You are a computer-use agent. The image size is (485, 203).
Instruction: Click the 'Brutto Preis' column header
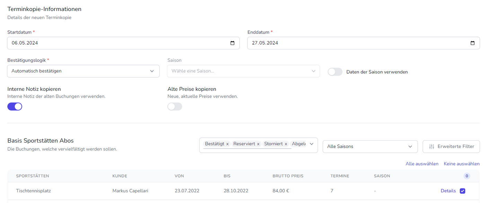288,176
